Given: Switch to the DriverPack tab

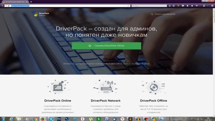Looking at the screenshot, I should pyautogui.click(x=15, y=2).
